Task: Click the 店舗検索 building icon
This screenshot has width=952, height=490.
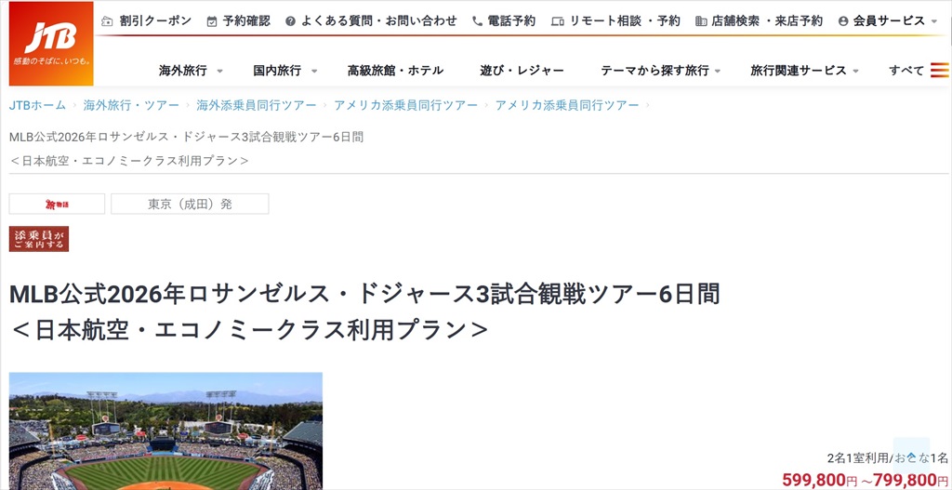Action: tap(701, 21)
